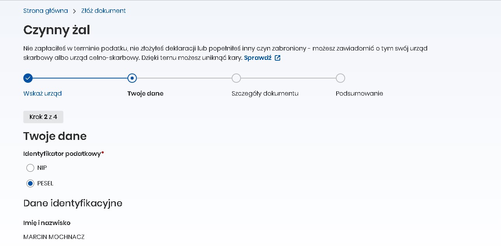
Task: Click the active Twoje dane step circle
Action: 132,78
